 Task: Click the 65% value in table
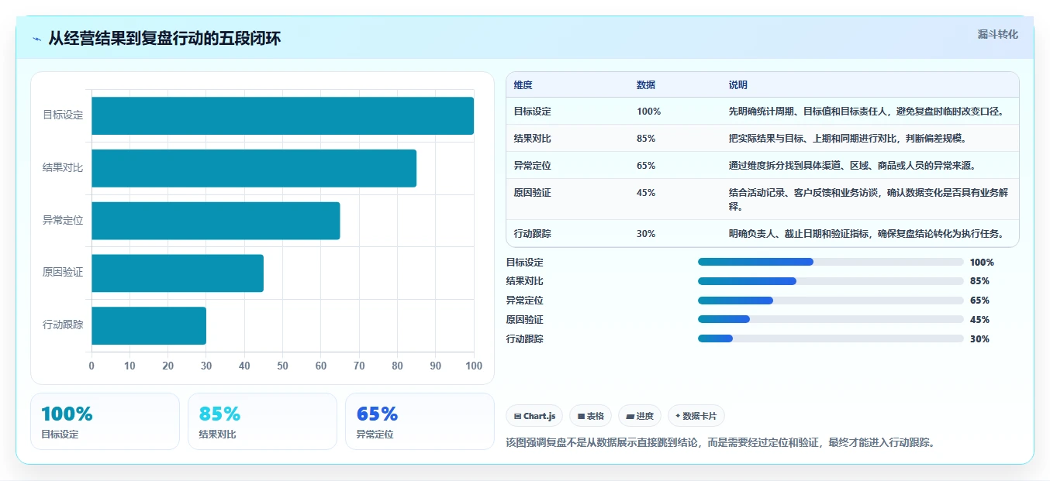click(646, 166)
